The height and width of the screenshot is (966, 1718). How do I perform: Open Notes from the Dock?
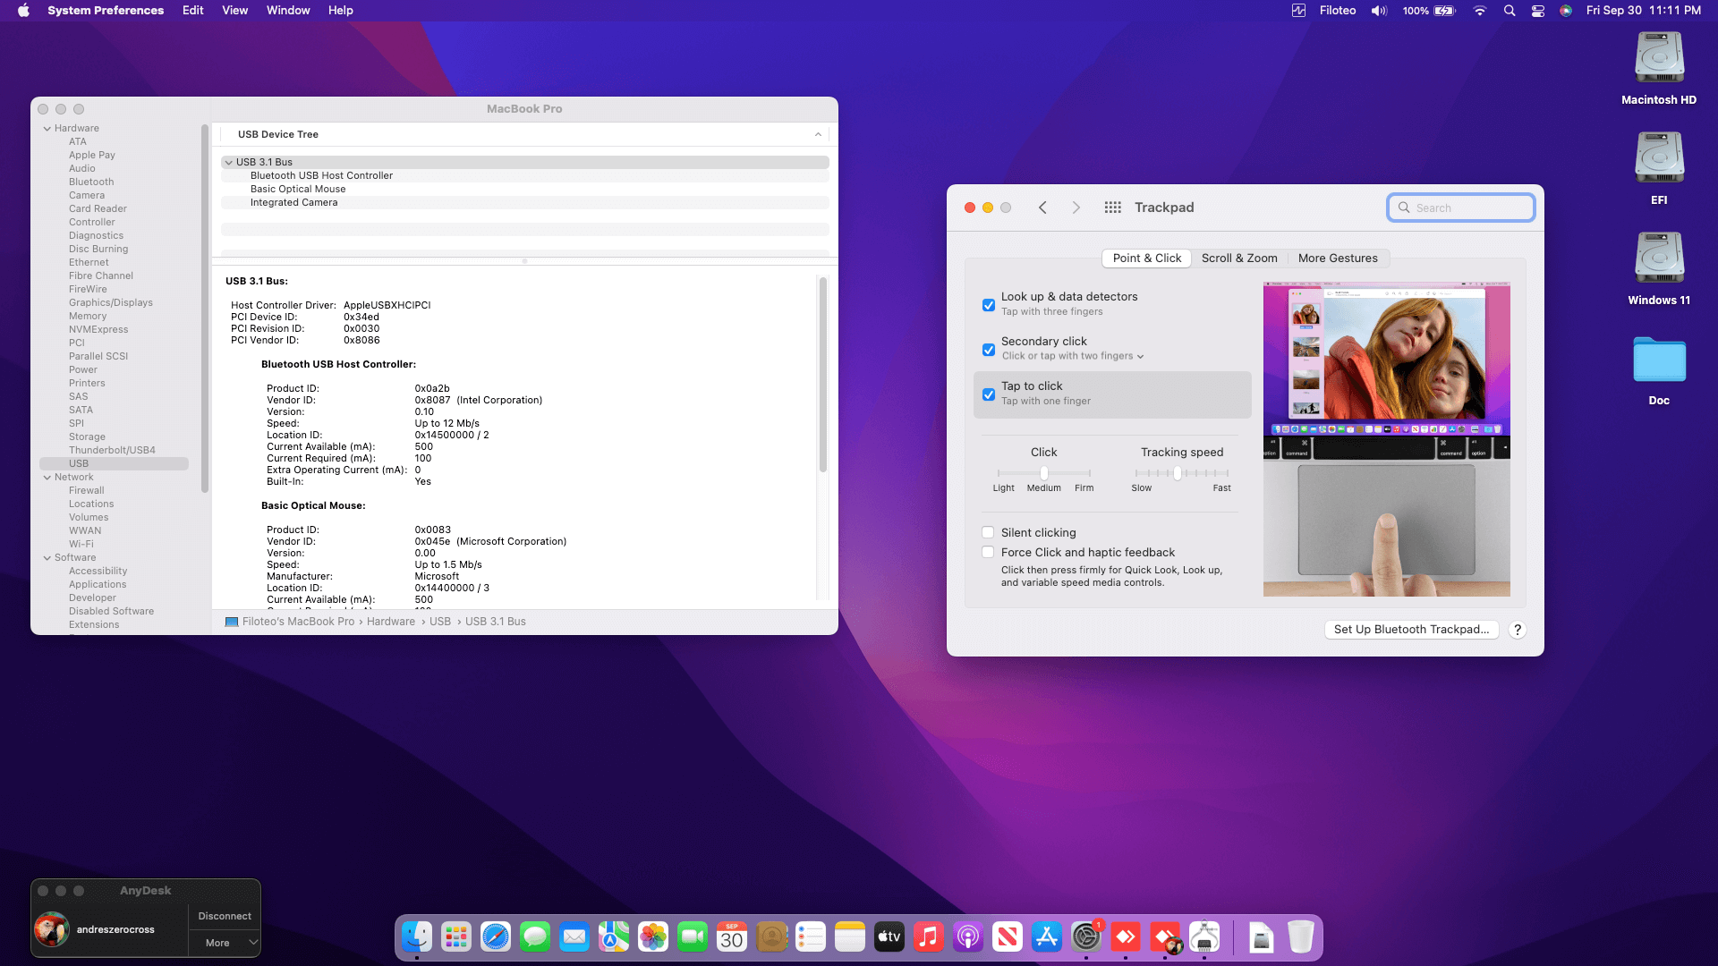click(850, 936)
